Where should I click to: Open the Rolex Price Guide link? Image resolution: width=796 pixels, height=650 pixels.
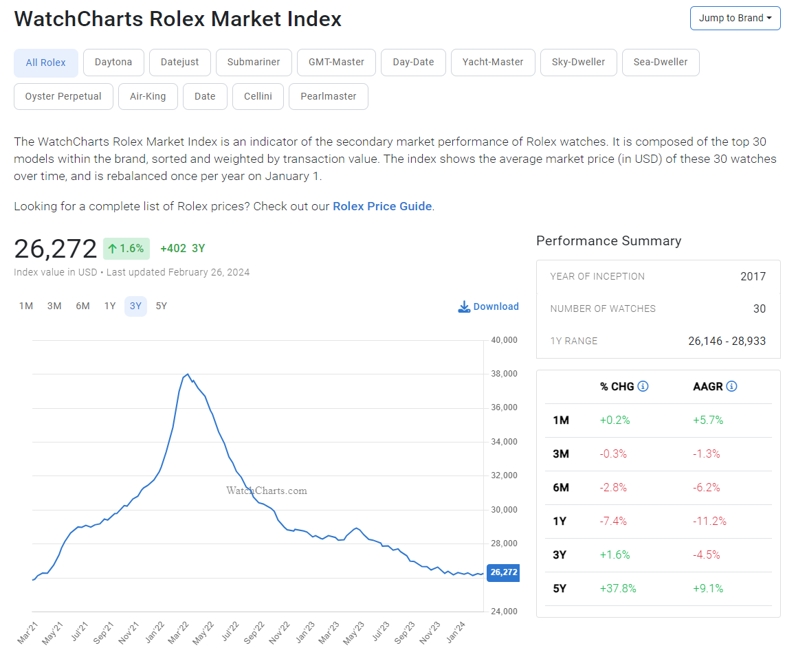(x=382, y=206)
